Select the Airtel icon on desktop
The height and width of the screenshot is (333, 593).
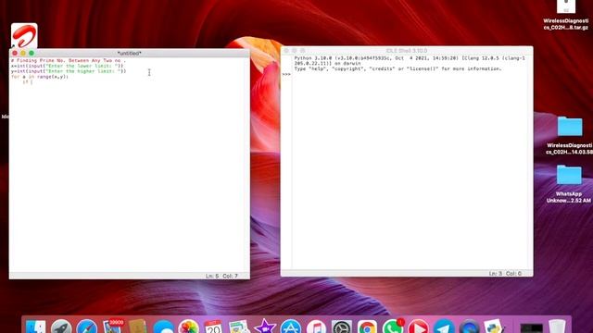(x=24, y=35)
